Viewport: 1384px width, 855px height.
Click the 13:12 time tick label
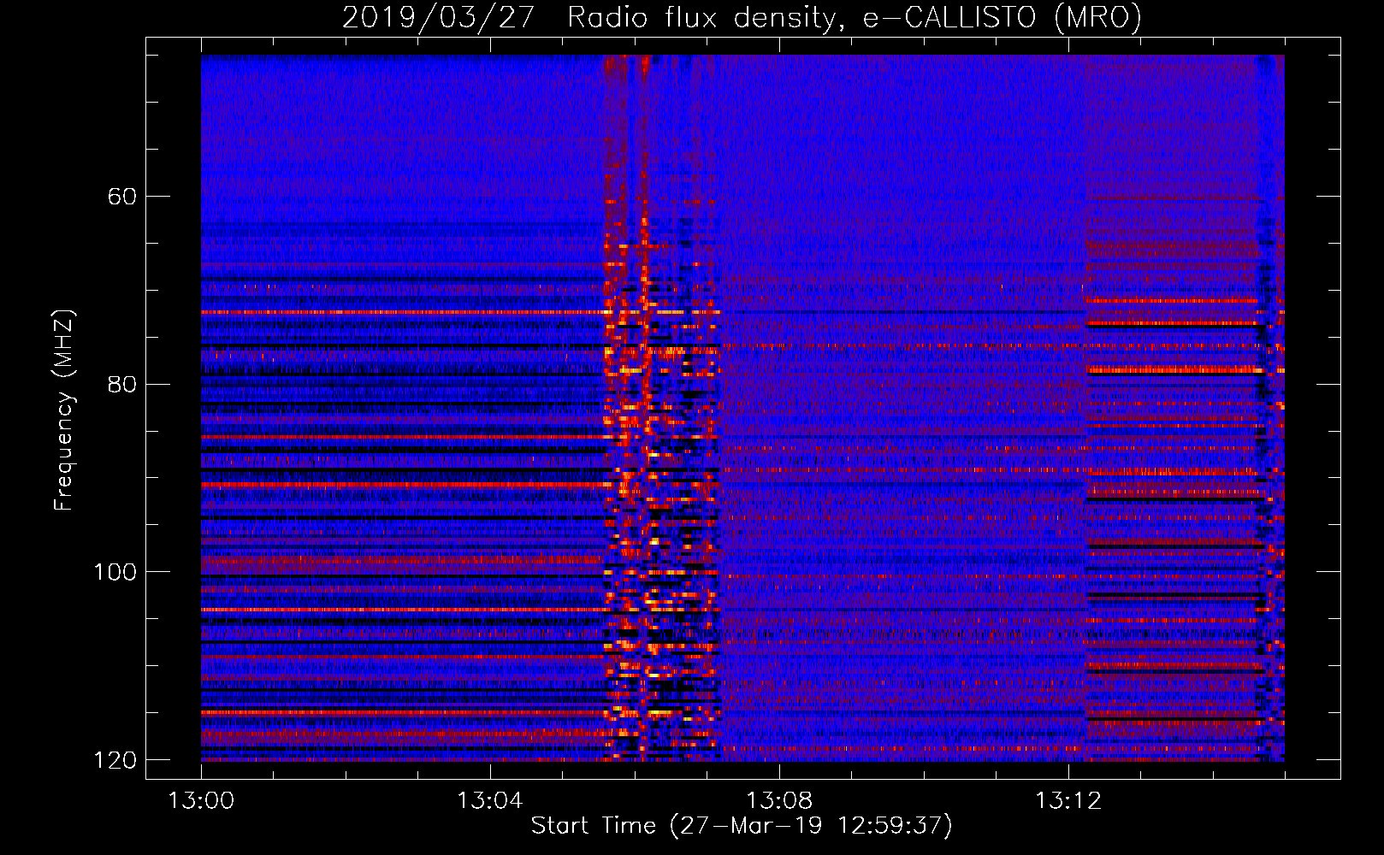click(x=1068, y=801)
